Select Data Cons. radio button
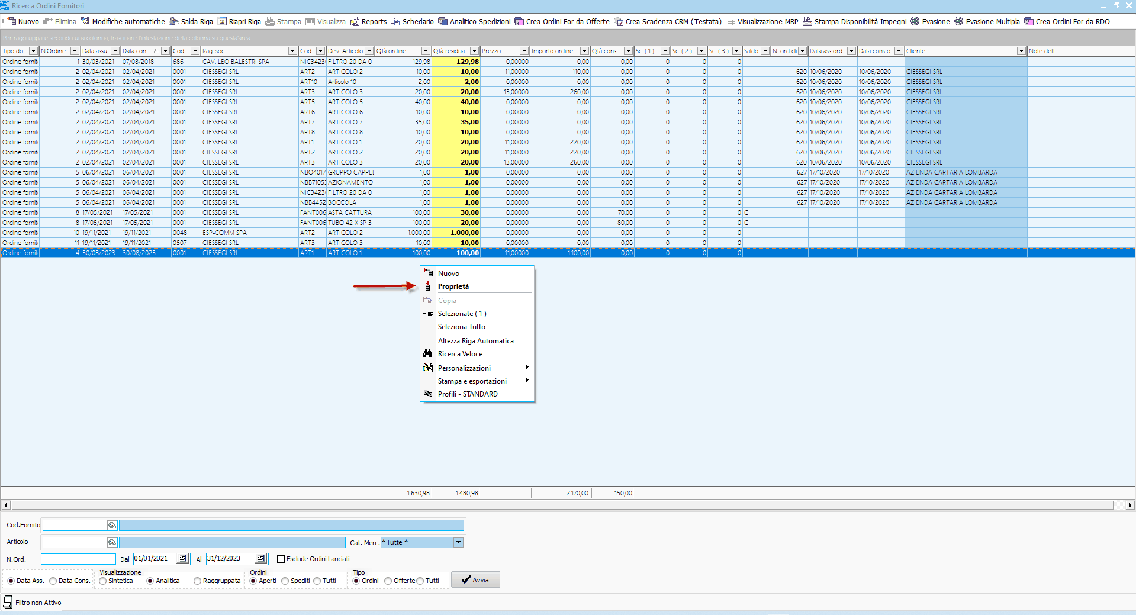Screen dimensions: 1136x615 (x=53, y=581)
